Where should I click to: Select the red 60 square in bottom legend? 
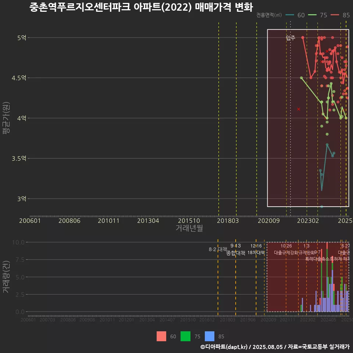(x=161, y=336)
